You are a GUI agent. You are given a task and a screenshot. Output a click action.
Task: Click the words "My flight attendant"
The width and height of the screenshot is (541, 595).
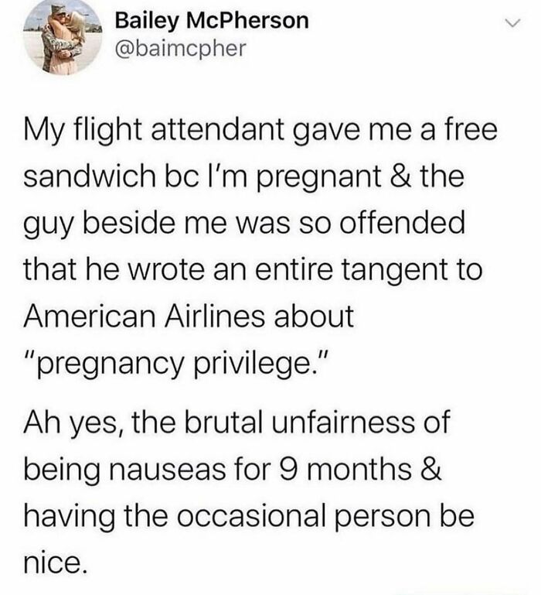pos(154,128)
